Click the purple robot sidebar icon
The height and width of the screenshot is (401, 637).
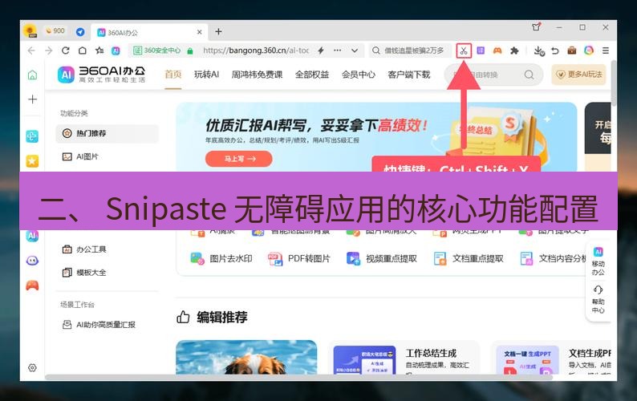(32, 261)
